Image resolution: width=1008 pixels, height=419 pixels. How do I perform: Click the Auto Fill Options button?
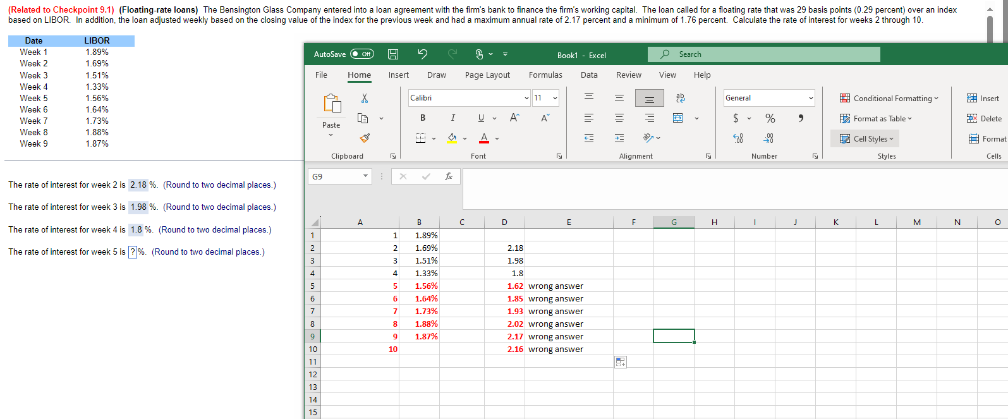coord(621,362)
